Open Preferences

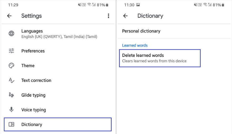pyautogui.click(x=58, y=51)
